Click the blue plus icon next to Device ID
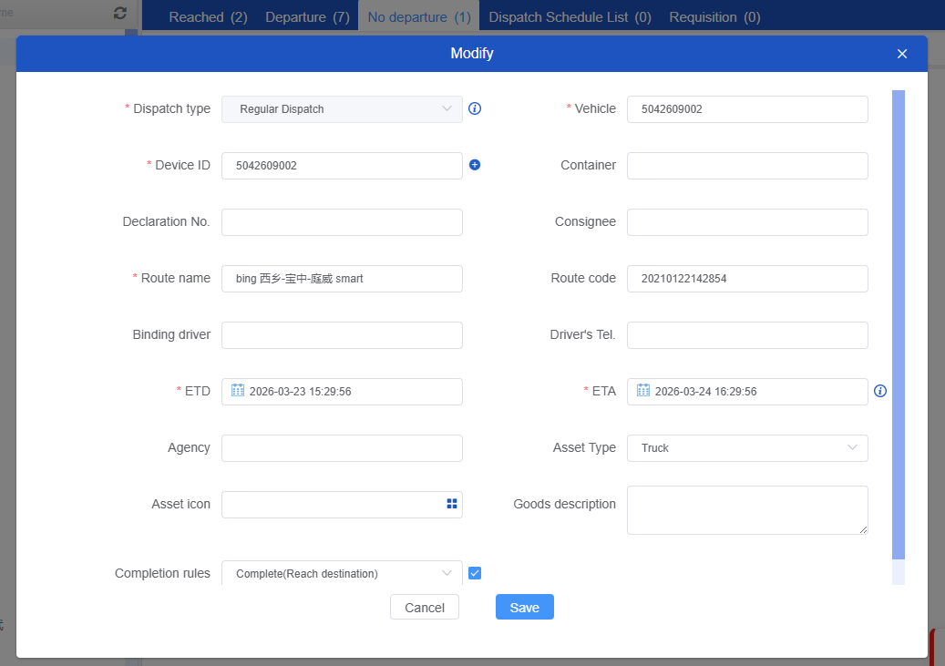Screen dimensions: 945x666 click(475, 165)
